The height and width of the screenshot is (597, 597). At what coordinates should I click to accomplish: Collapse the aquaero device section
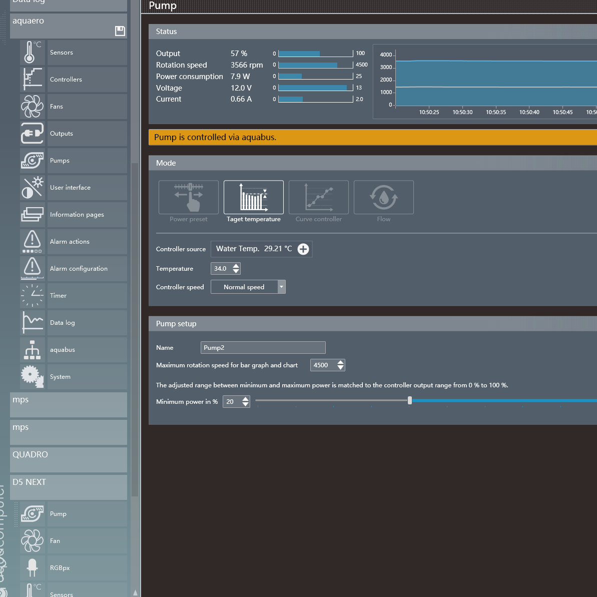[69, 26]
